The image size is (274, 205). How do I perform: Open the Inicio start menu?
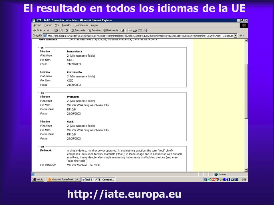coord(38,179)
